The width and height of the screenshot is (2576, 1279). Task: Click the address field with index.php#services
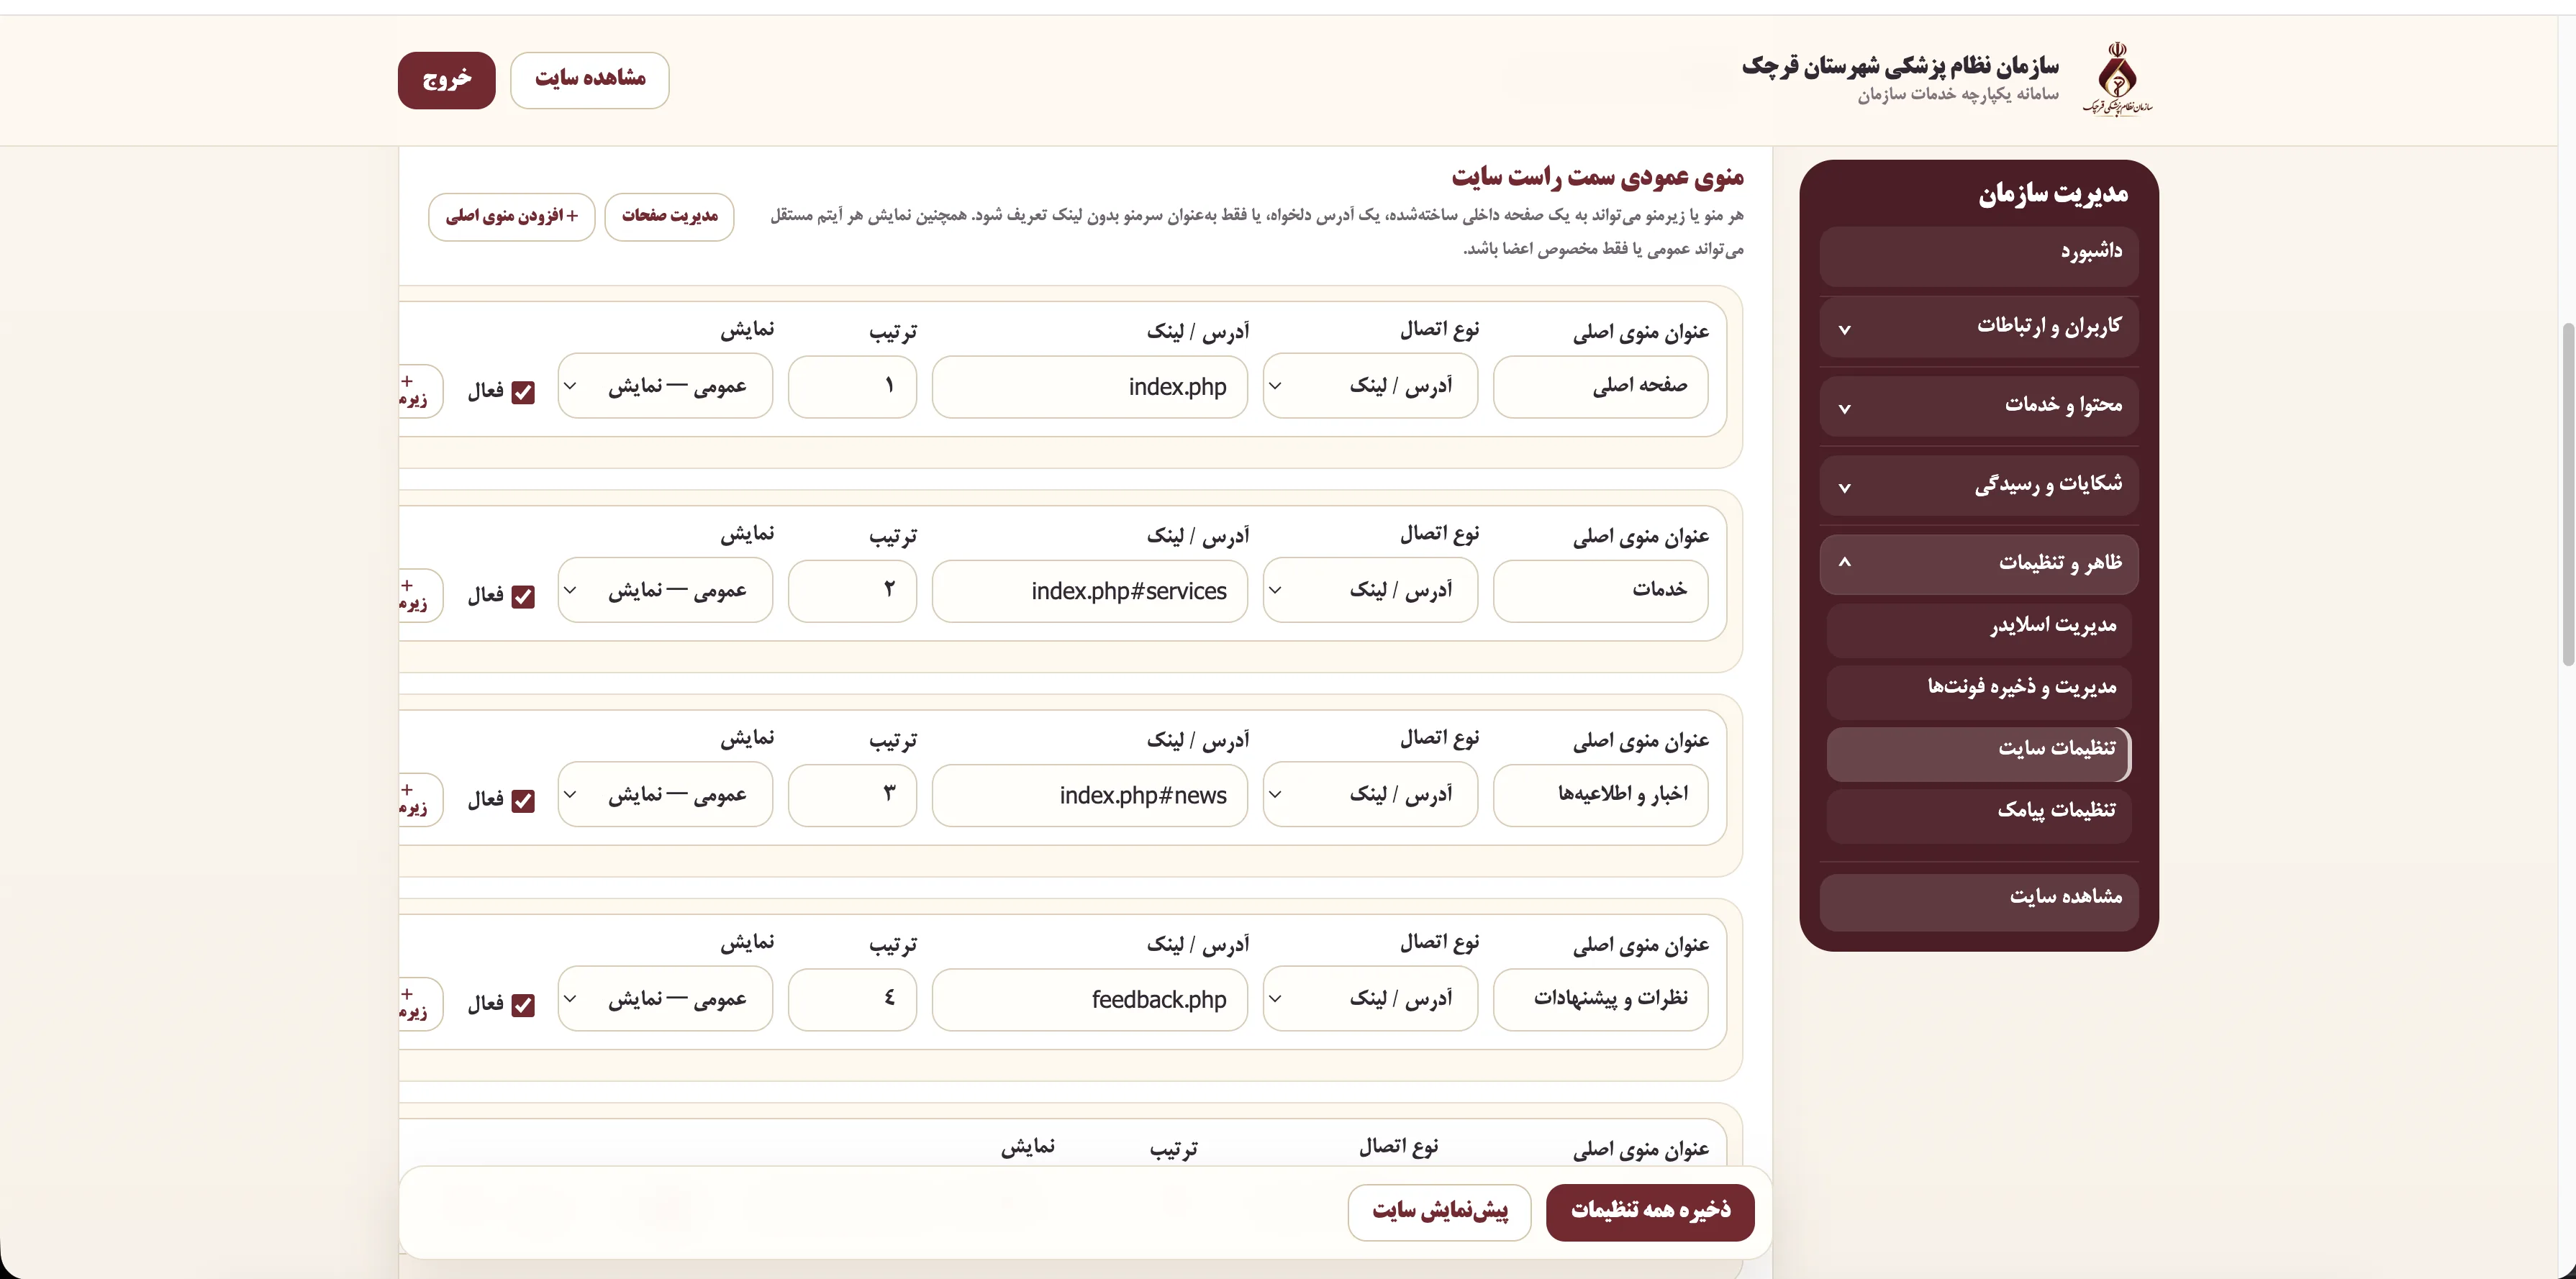[1090, 590]
